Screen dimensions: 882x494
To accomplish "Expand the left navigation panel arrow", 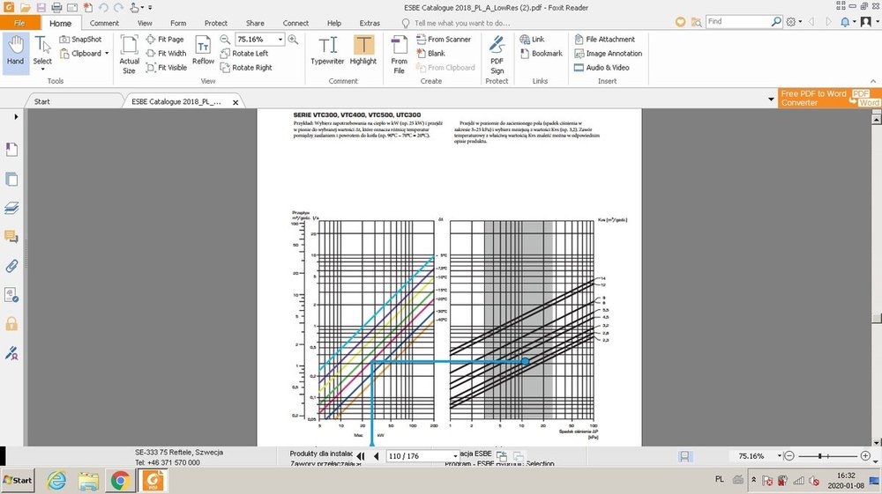I will (x=15, y=116).
